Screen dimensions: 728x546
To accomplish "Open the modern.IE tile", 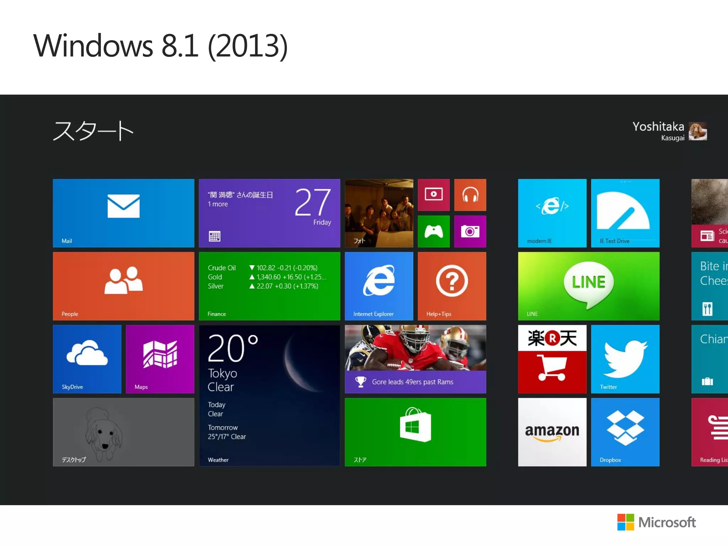I will (x=552, y=213).
